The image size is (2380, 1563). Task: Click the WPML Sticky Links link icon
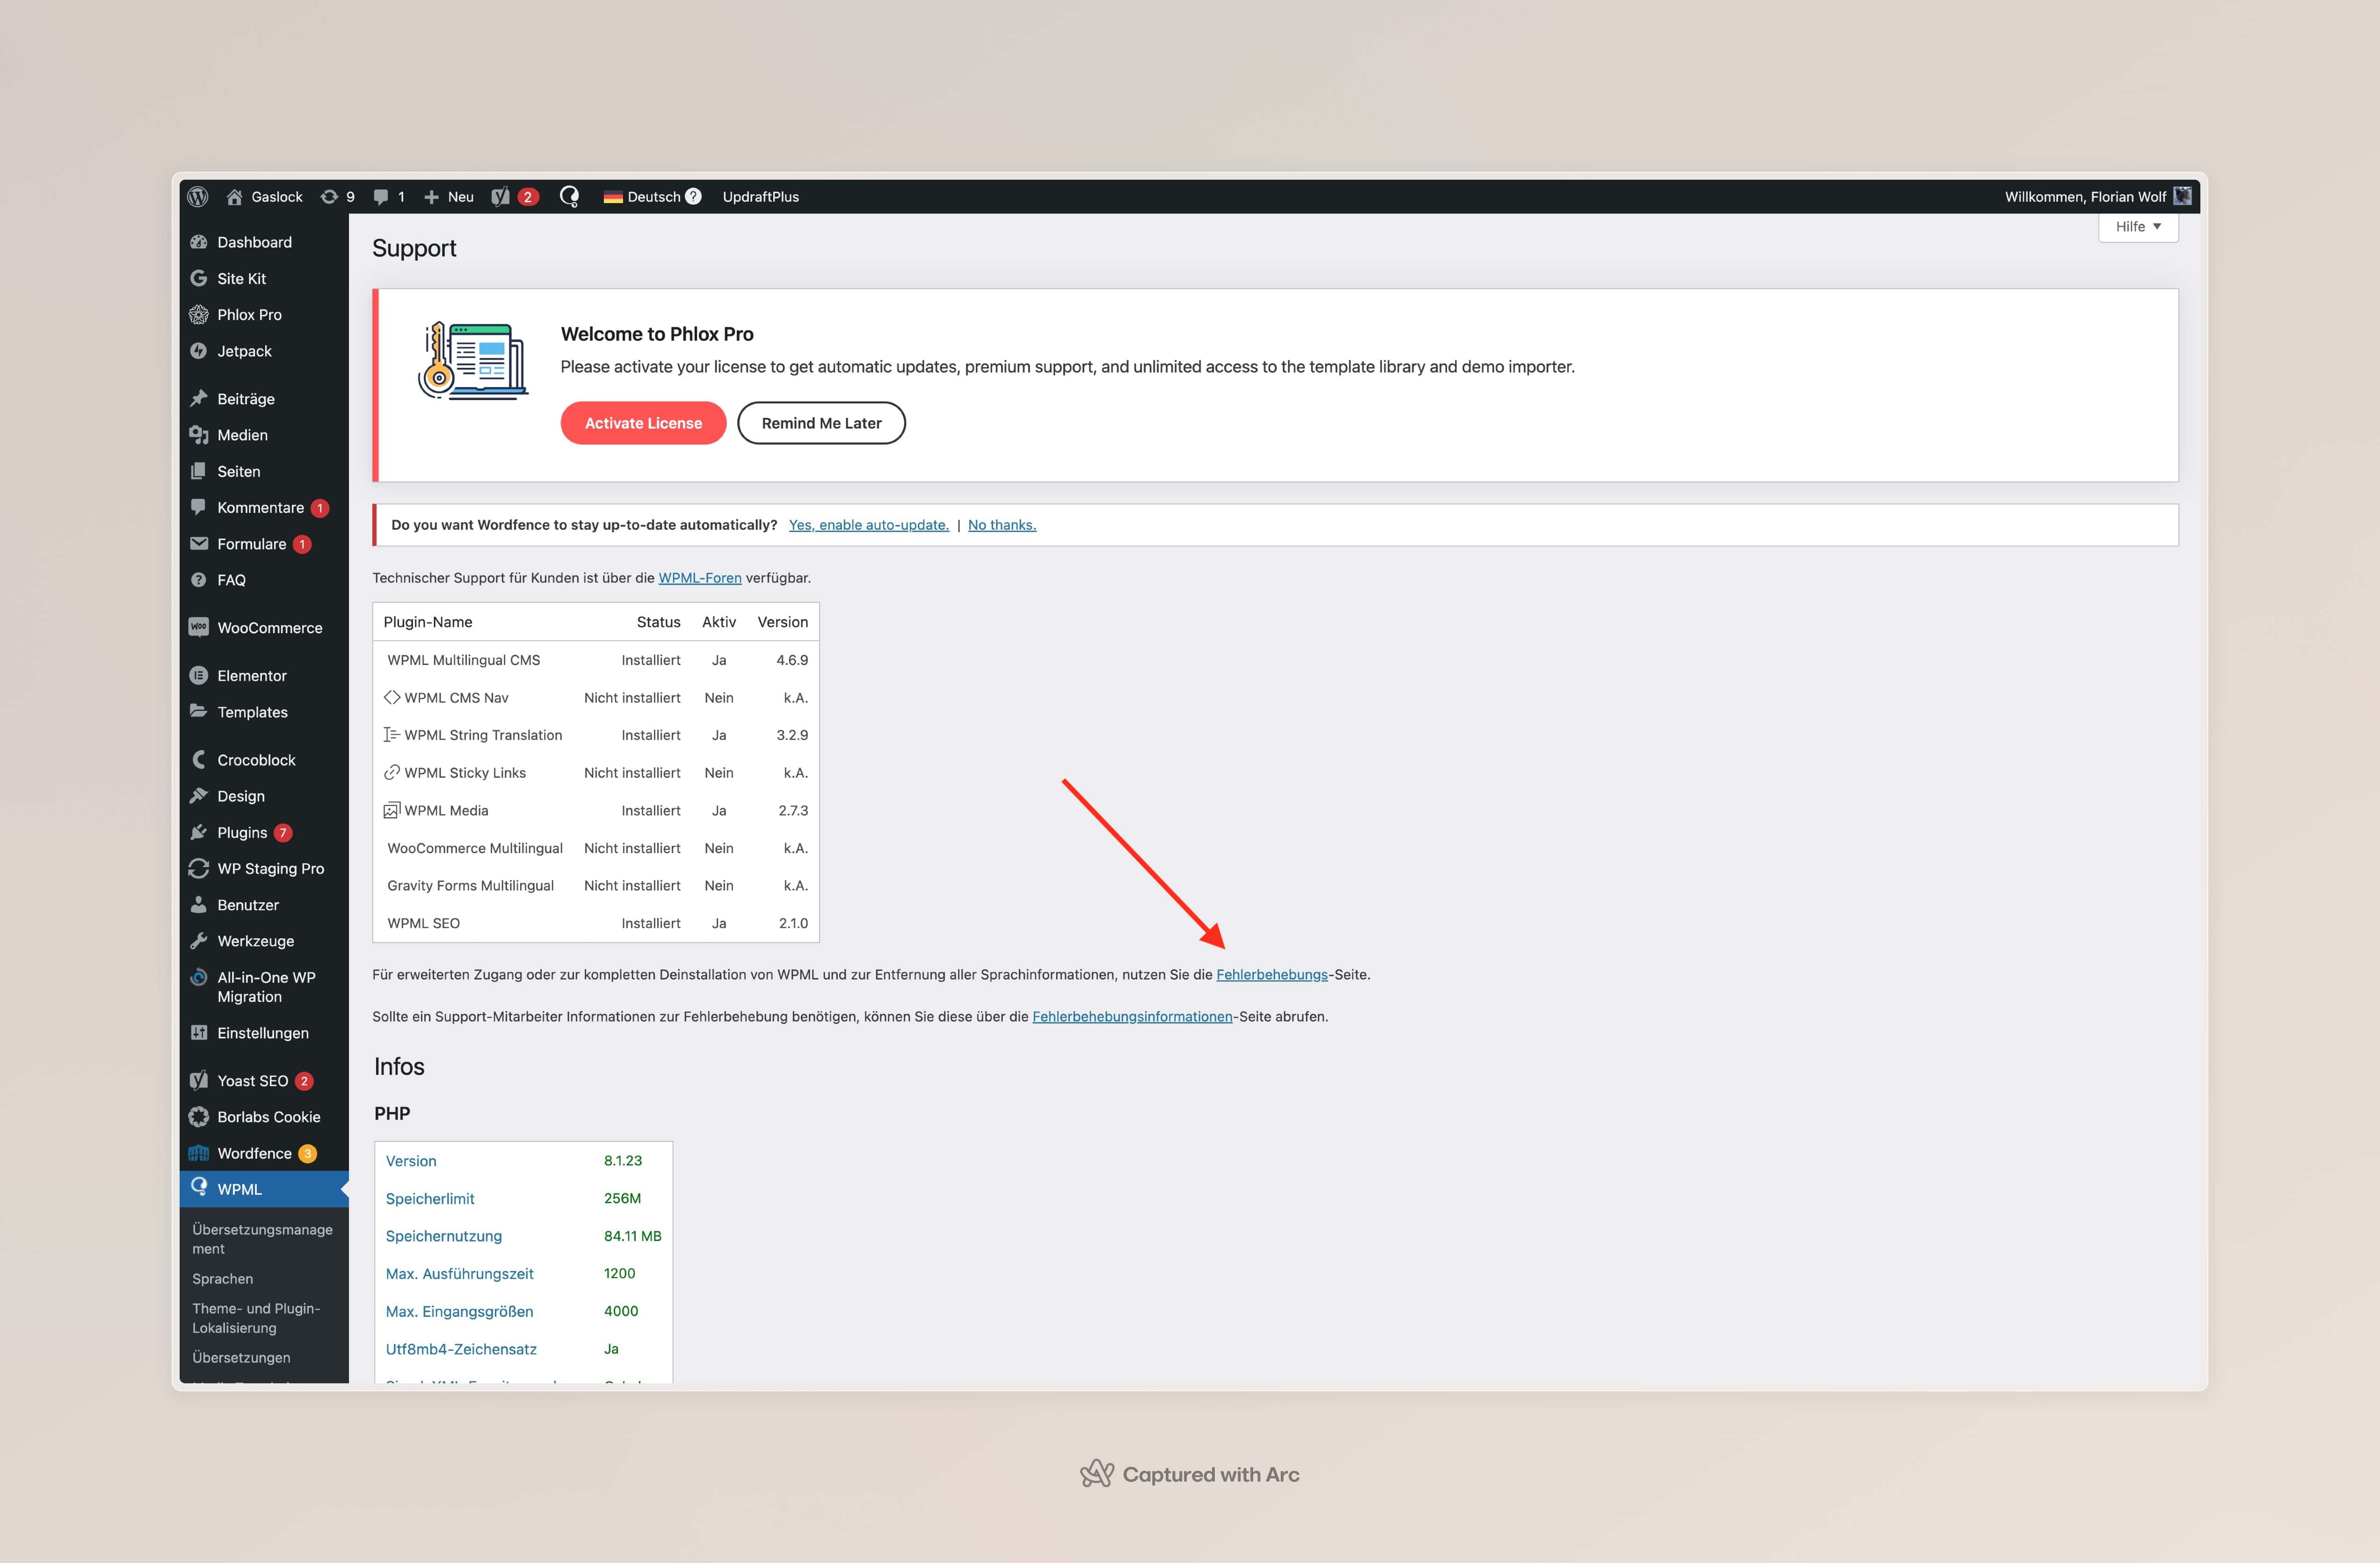(392, 773)
